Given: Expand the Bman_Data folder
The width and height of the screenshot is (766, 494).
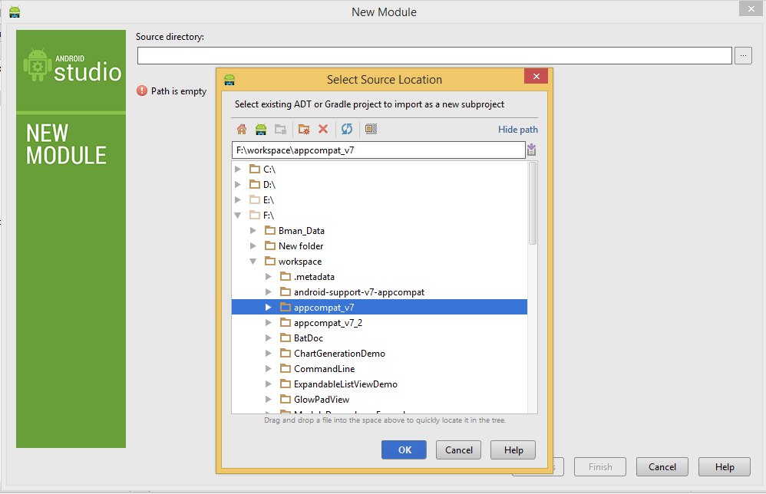Looking at the screenshot, I should 253,230.
